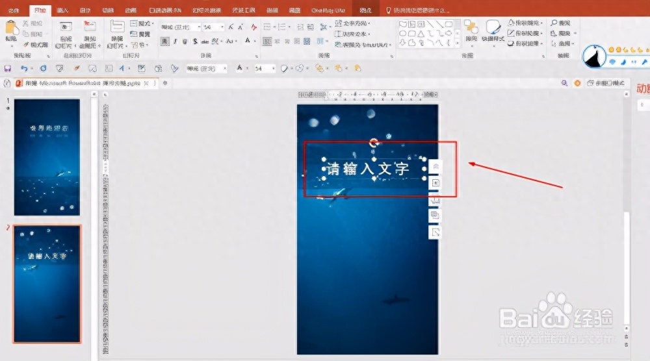Open the font color A picker
650x361 pixels.
(248, 42)
